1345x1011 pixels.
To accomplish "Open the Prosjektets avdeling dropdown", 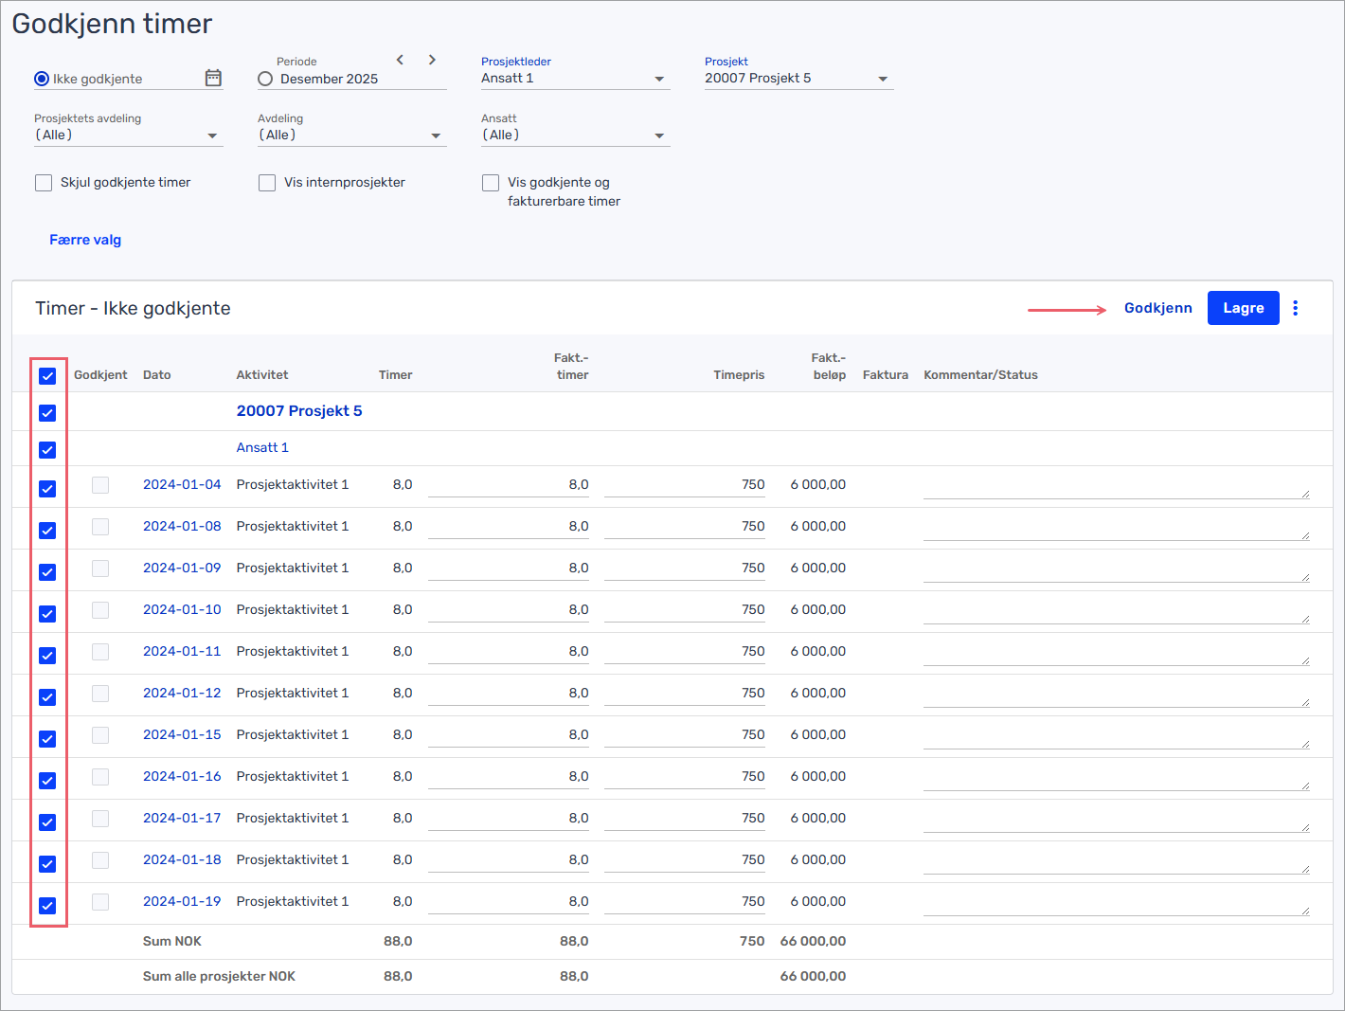I will [127, 135].
